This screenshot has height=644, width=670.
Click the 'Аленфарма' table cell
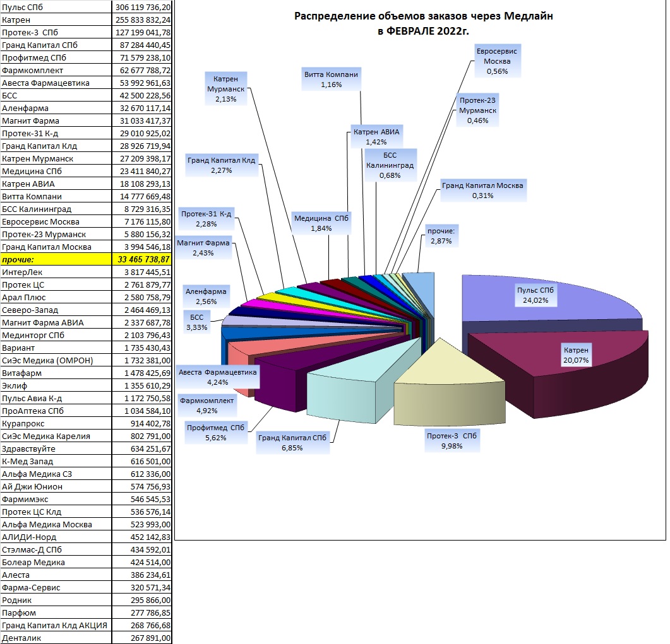(56, 108)
